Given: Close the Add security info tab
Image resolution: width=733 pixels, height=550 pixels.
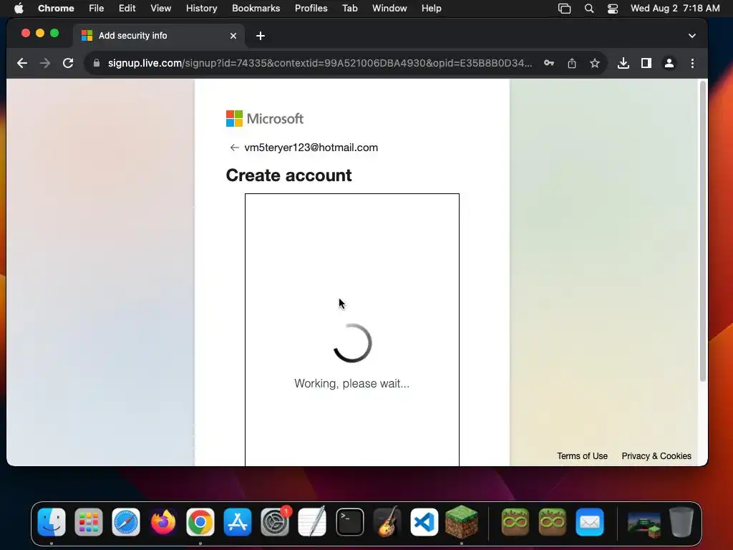Looking at the screenshot, I should pyautogui.click(x=233, y=36).
